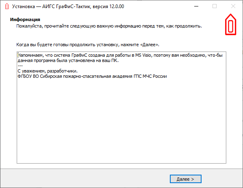Click the line mentioning Сибирская пожарно-спасательная академия
This screenshot has width=243, height=188.
point(92,76)
